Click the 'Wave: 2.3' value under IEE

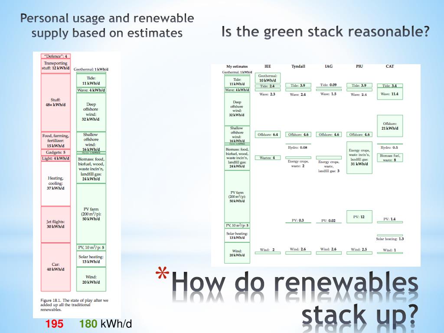(267, 94)
